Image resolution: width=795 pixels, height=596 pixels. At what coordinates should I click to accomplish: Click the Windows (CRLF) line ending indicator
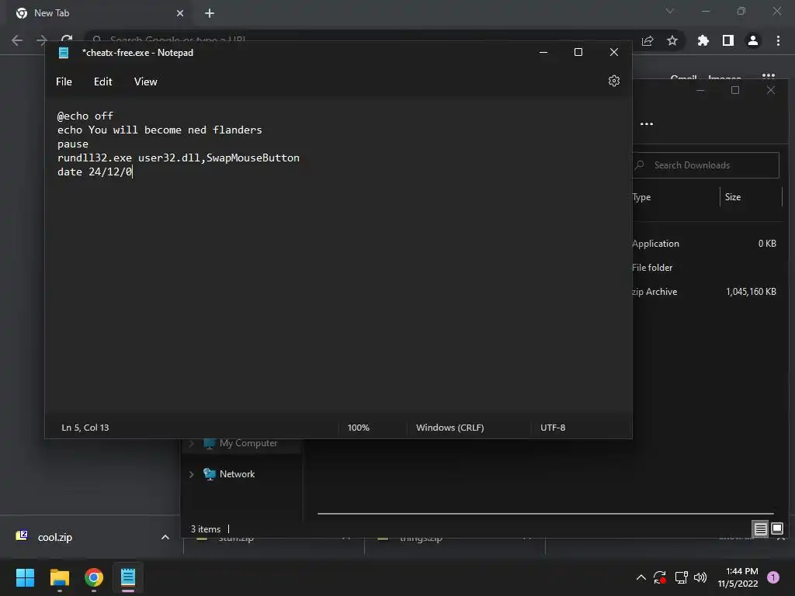(x=450, y=428)
